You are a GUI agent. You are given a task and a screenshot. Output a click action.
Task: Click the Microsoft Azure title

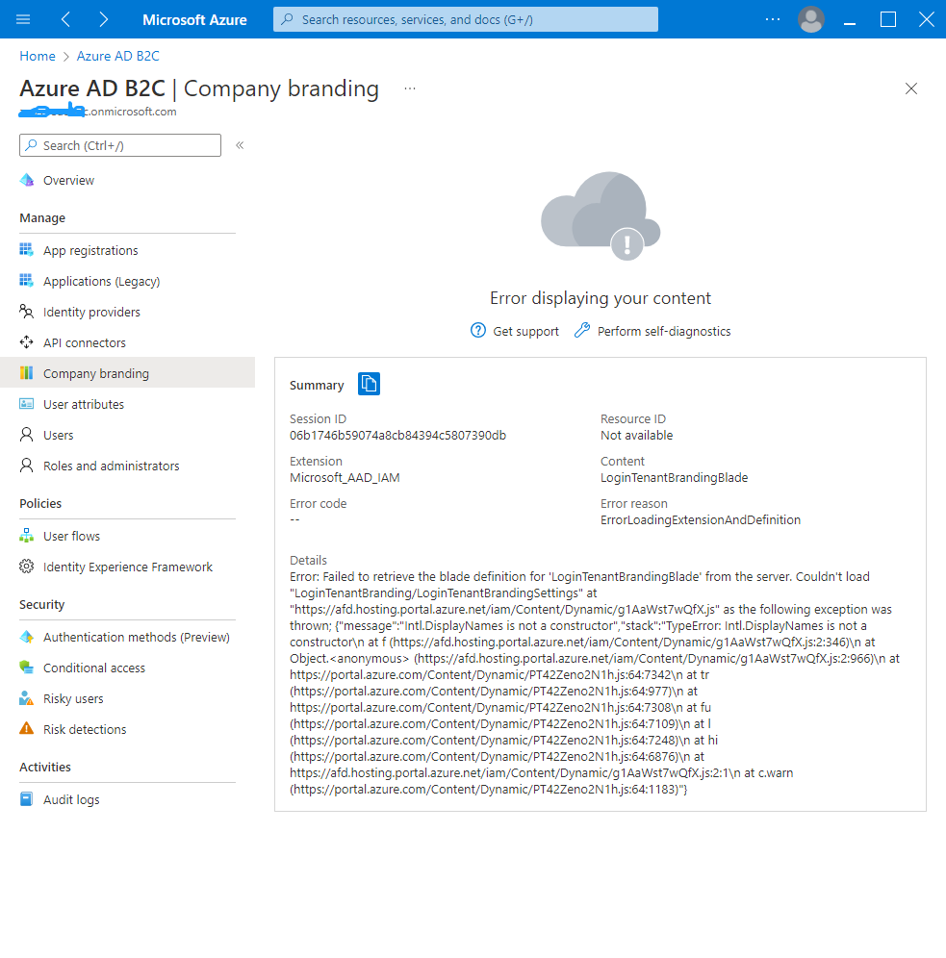194,19
